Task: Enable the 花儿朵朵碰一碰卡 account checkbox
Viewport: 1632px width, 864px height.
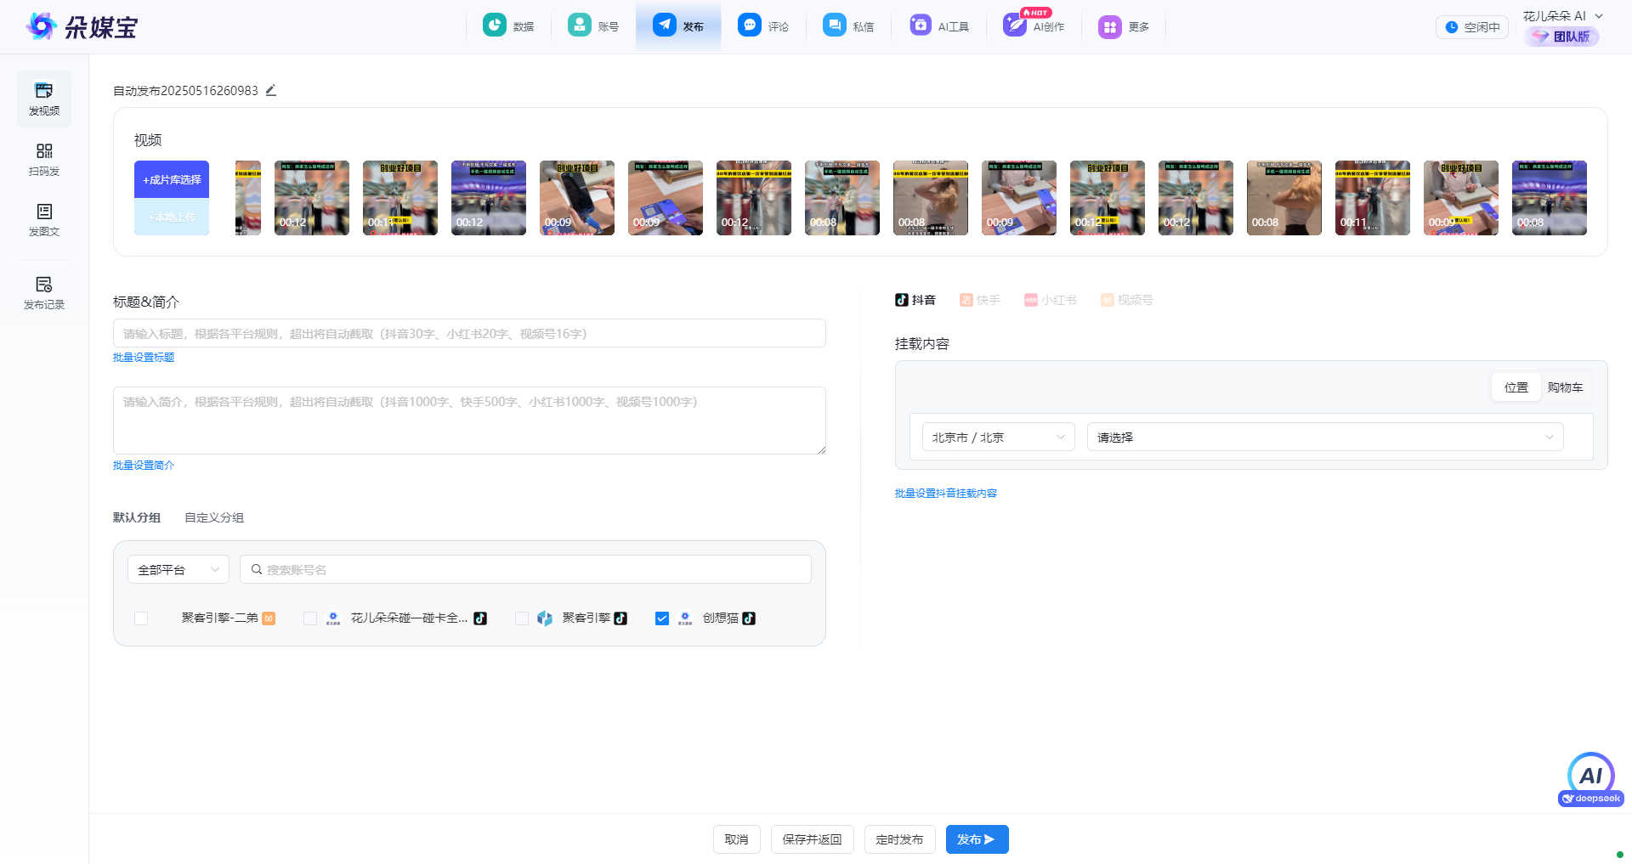Action: 310,618
